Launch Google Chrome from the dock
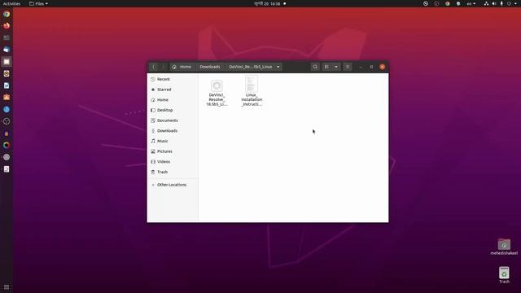The height and width of the screenshot is (293, 521). coord(7,15)
